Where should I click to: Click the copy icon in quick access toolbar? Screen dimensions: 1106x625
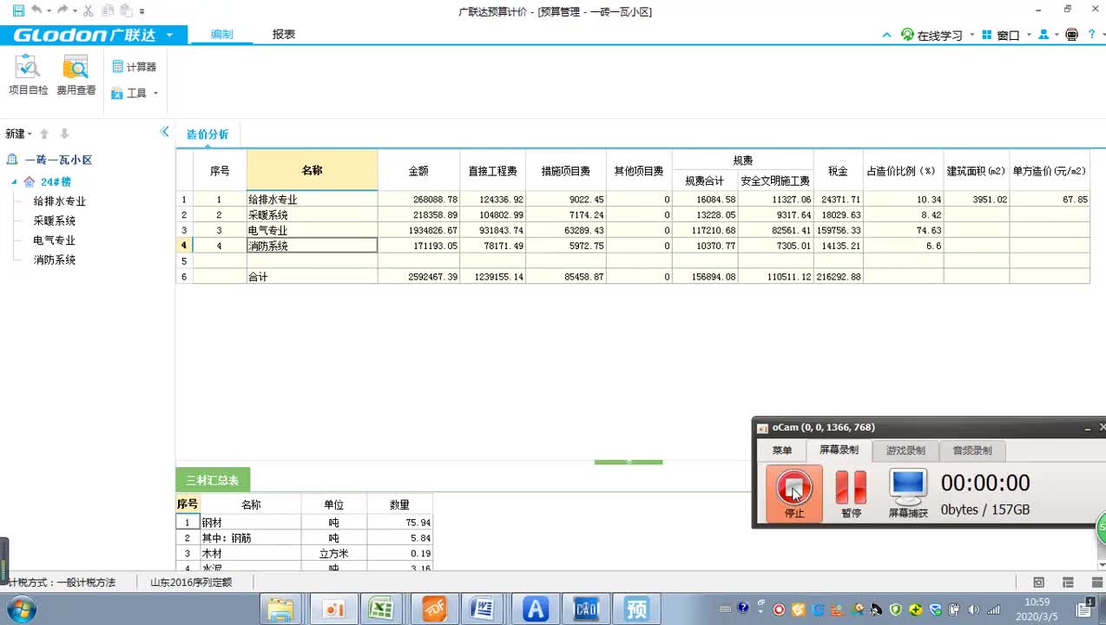click(108, 10)
